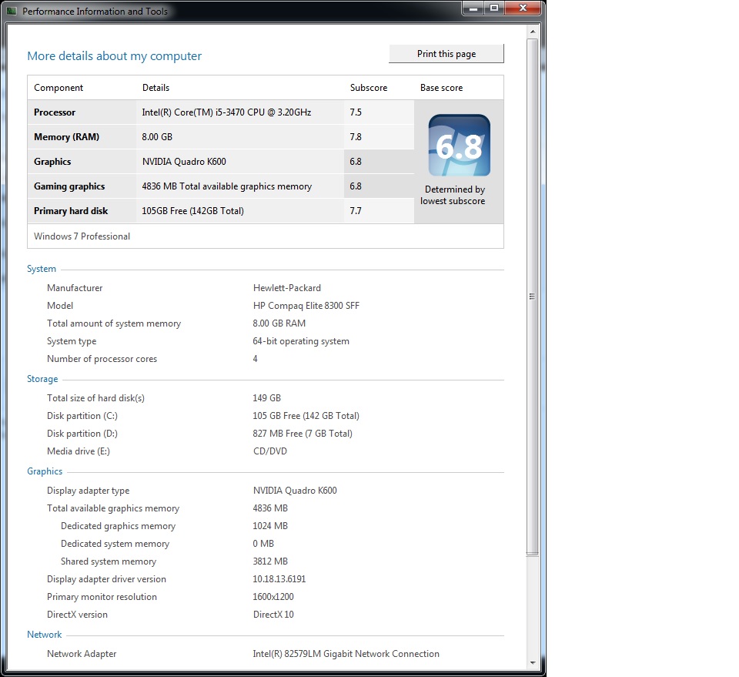The height and width of the screenshot is (677, 739).
Task: Click Determined by lowest subscore text
Action: 453,195
